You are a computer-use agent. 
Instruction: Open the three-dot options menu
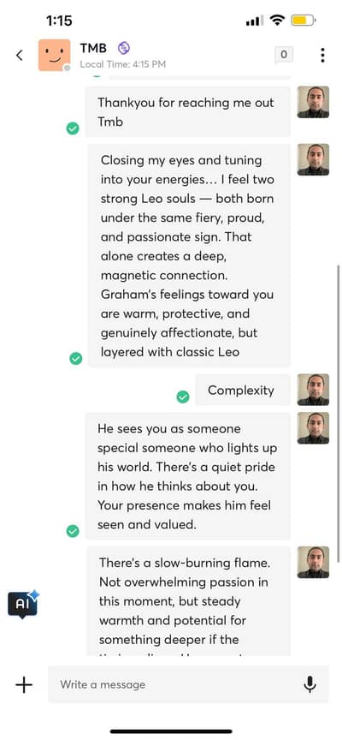pyautogui.click(x=322, y=55)
